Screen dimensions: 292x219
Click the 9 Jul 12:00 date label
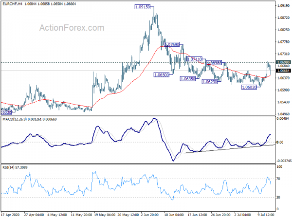(x=266, y=215)
